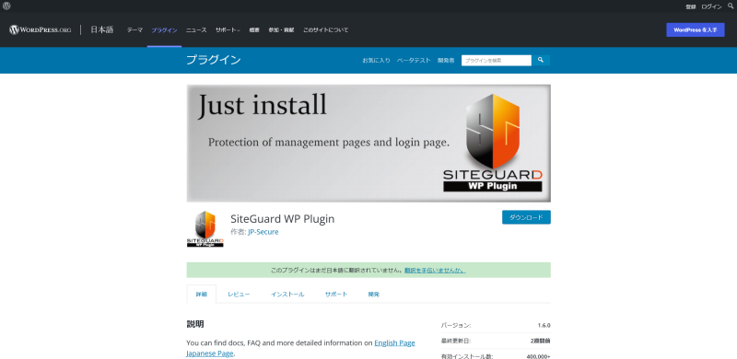
Task: Click the WordPress admin bar logo icon
Action: pos(6,6)
